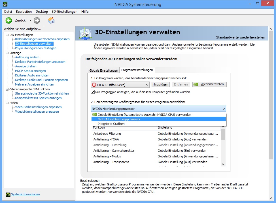Click the Systeminformationen info icon
Screen dimensions: 276x203
click(8, 195)
